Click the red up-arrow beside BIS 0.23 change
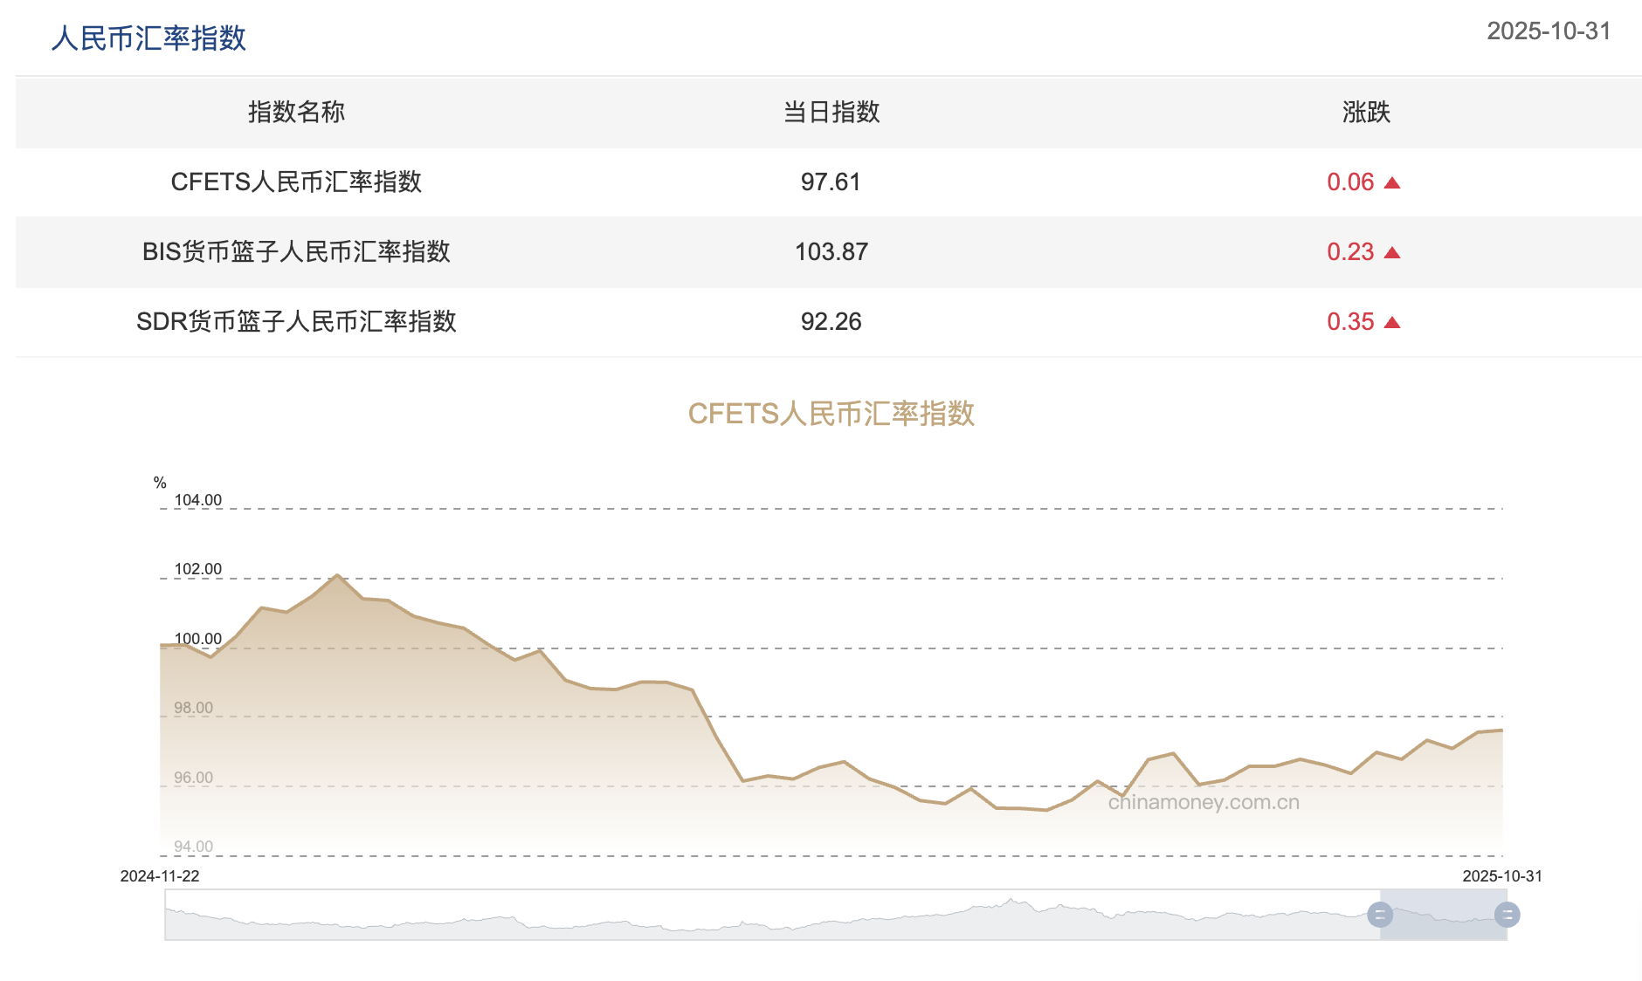1642x981 pixels. (x=1392, y=252)
